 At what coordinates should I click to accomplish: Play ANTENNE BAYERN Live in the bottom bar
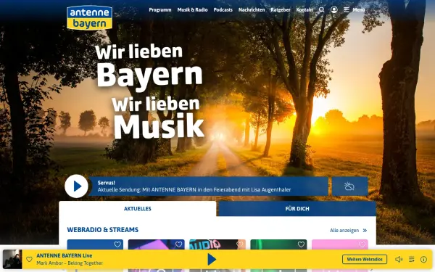coord(212,259)
